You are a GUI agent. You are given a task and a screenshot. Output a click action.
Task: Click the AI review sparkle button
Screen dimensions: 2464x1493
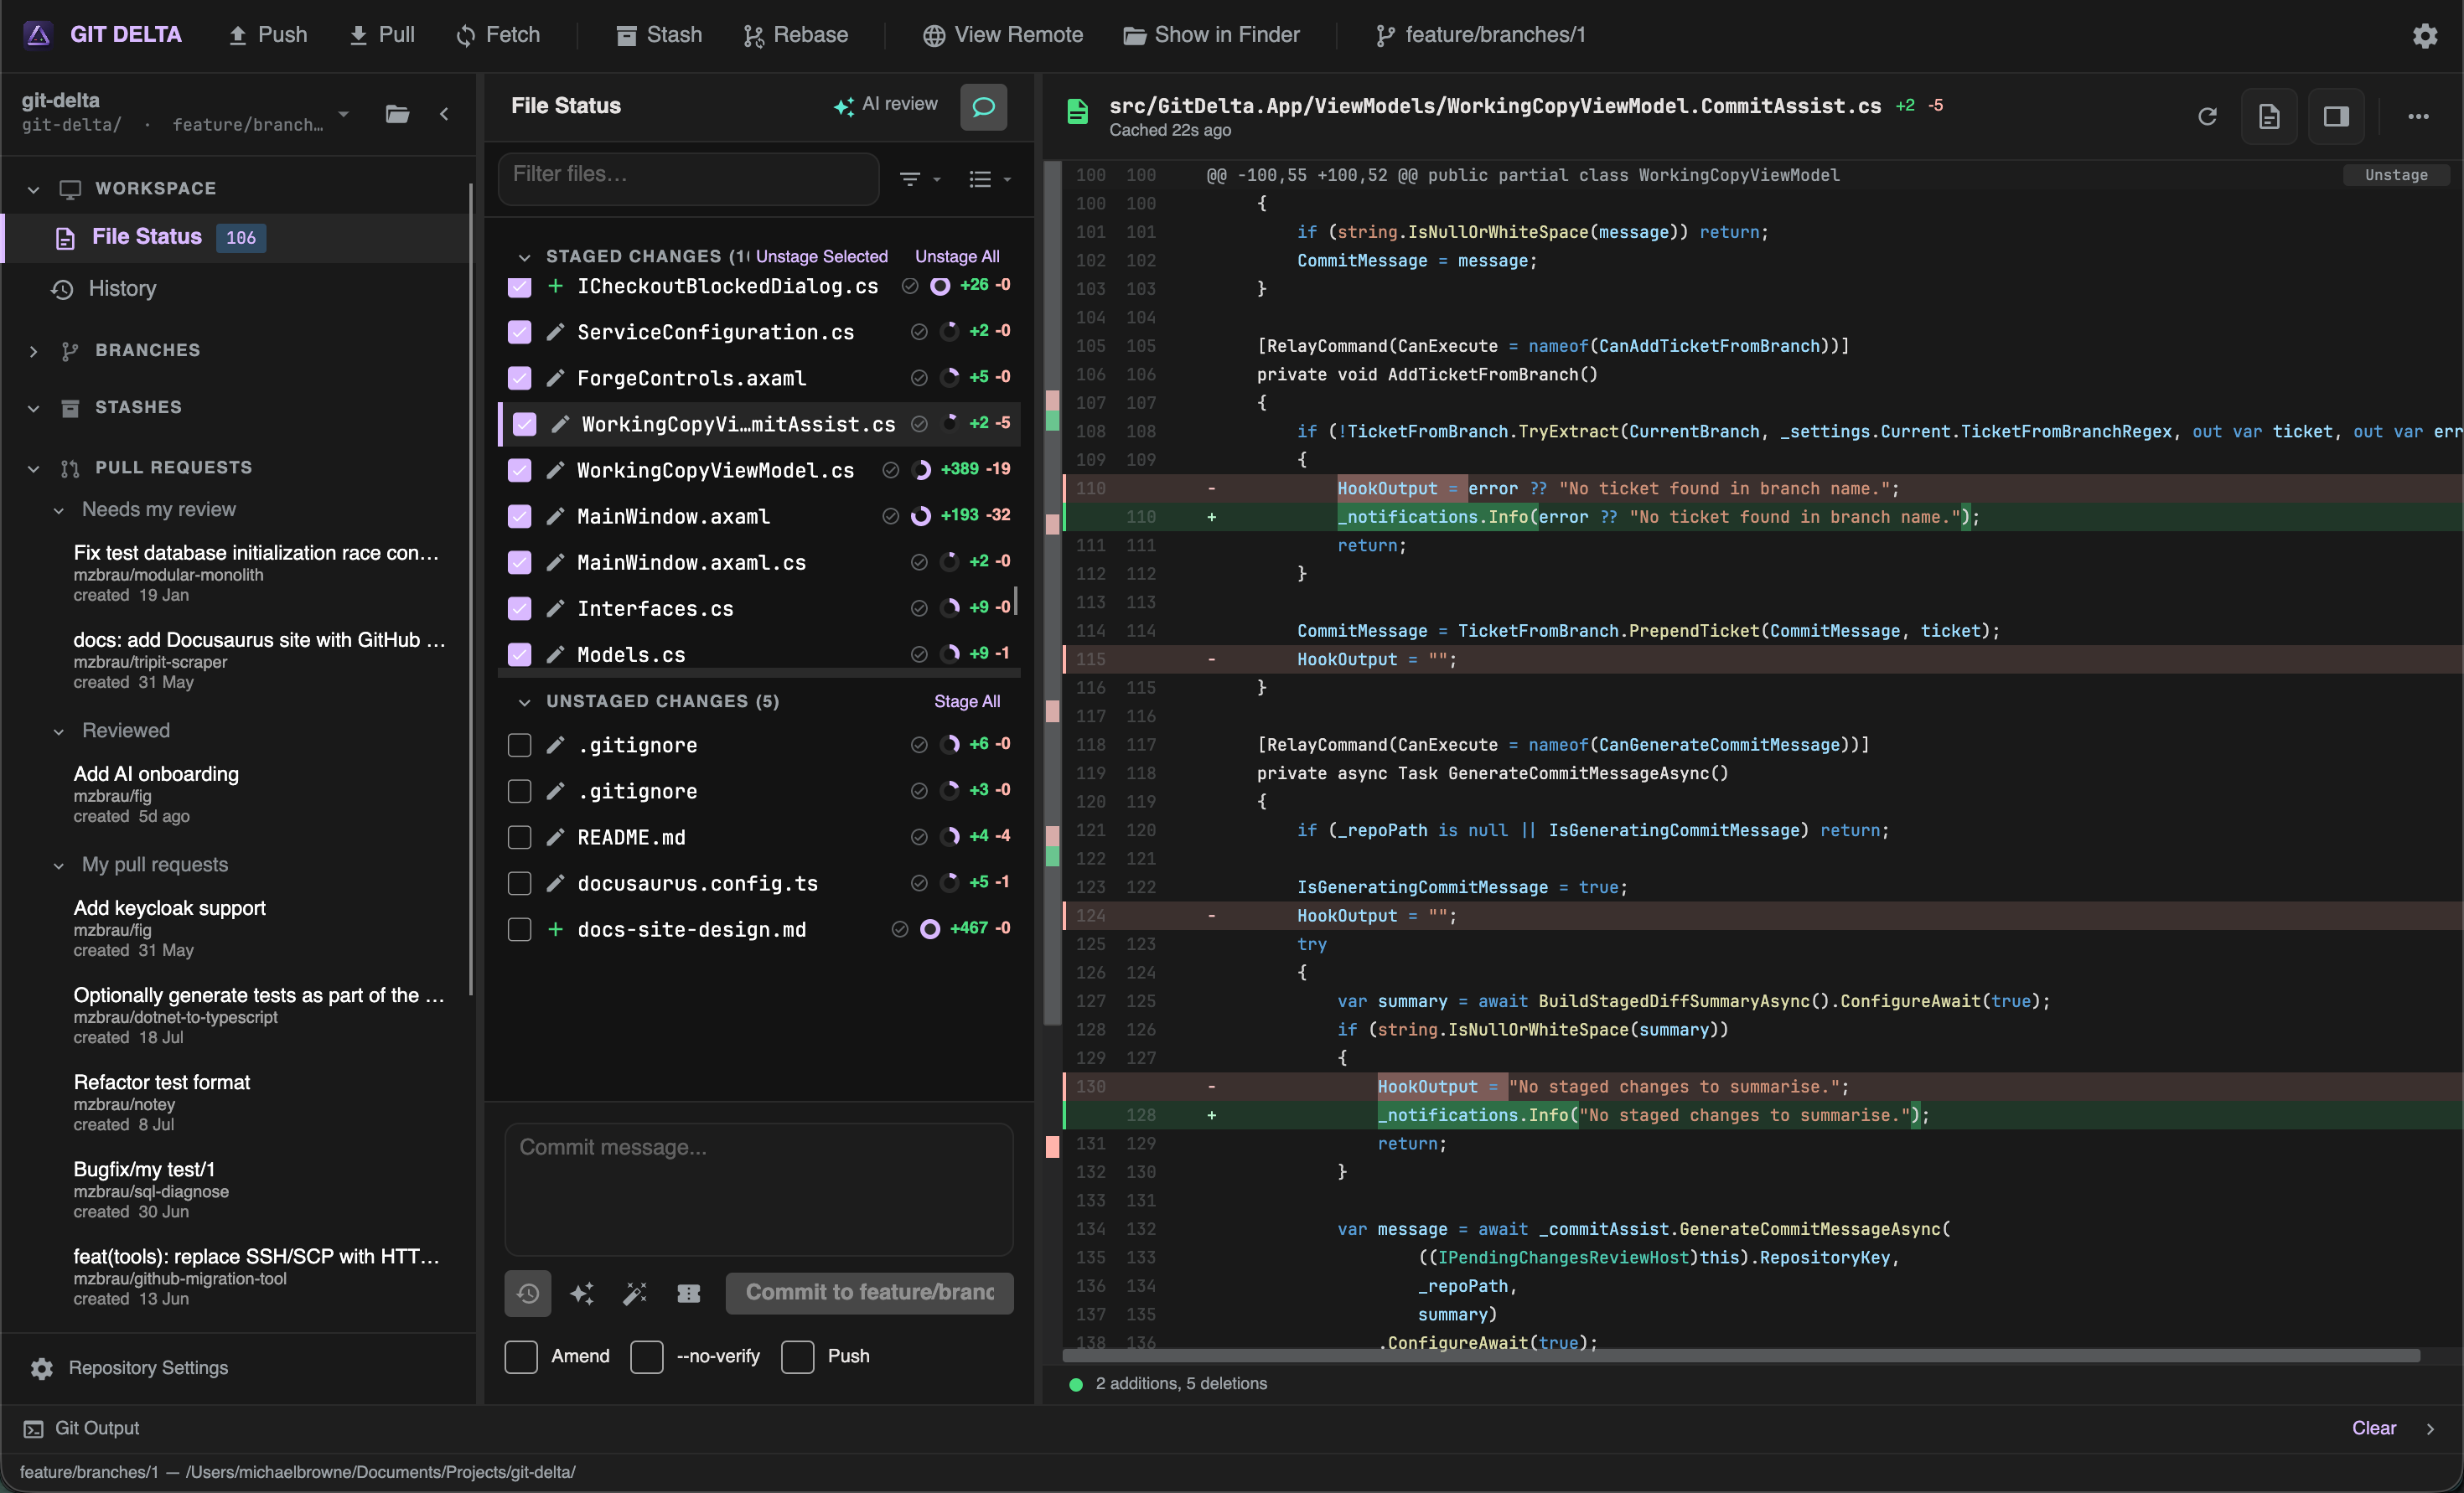pos(885,104)
